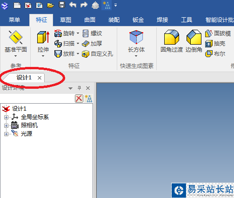Expand the 光源 tree node
Viewport: 234px width, 198px height.
pyautogui.click(x=6, y=134)
